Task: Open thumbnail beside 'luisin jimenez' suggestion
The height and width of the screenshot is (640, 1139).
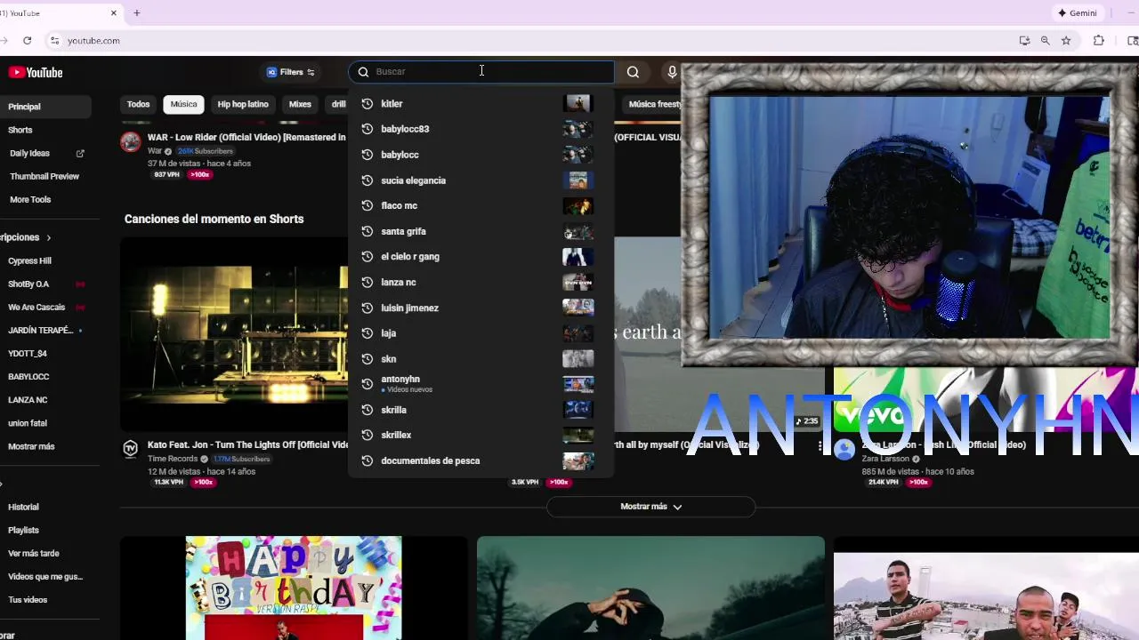Action: point(578,308)
